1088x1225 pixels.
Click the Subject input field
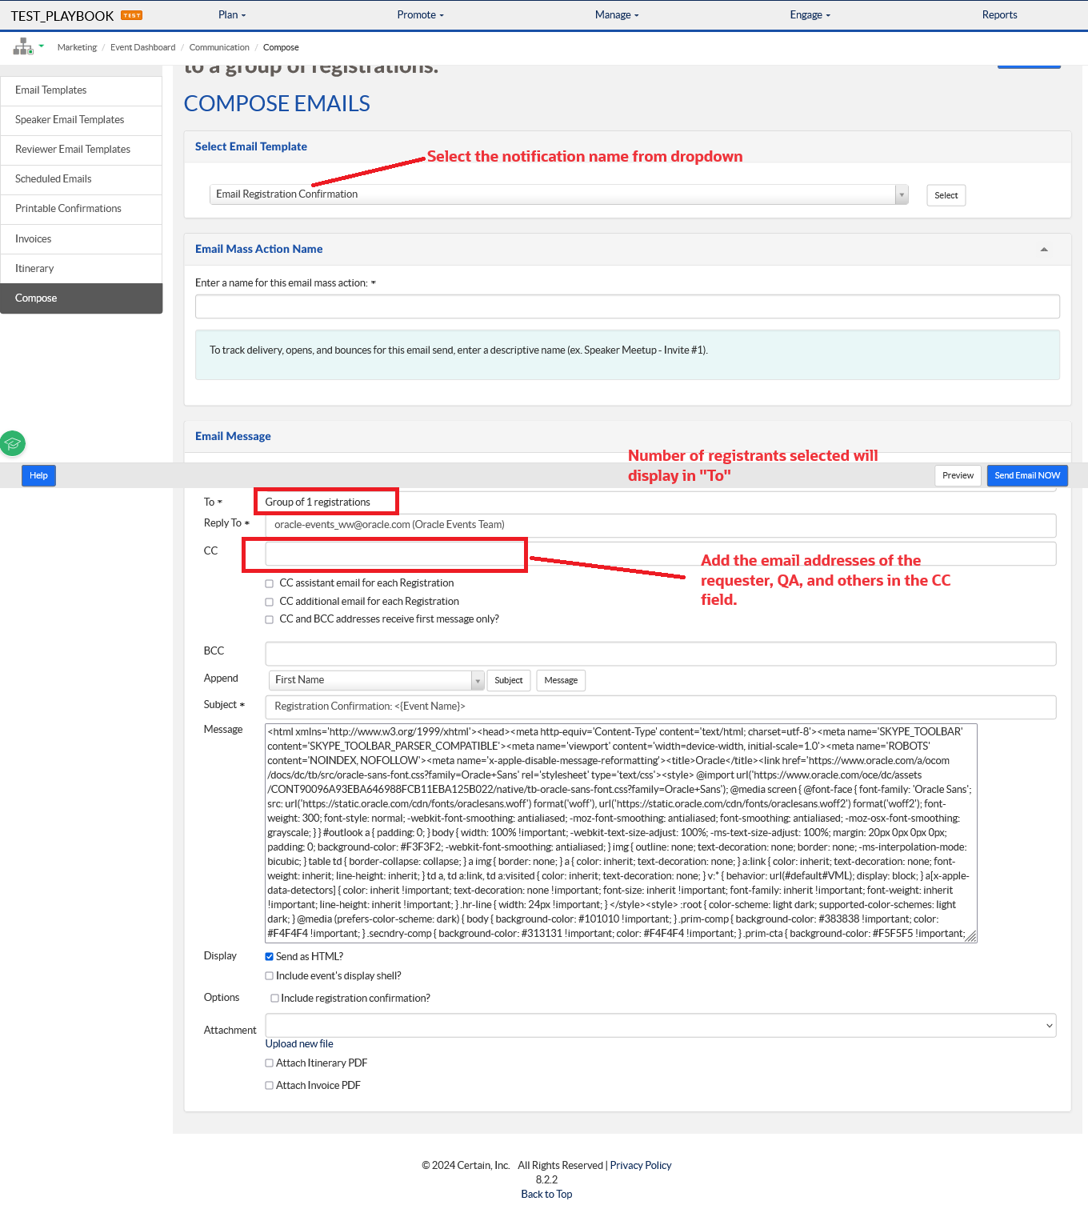661,707
